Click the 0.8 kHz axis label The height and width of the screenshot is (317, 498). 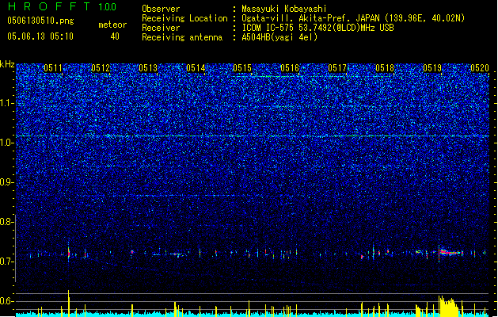point(7,222)
